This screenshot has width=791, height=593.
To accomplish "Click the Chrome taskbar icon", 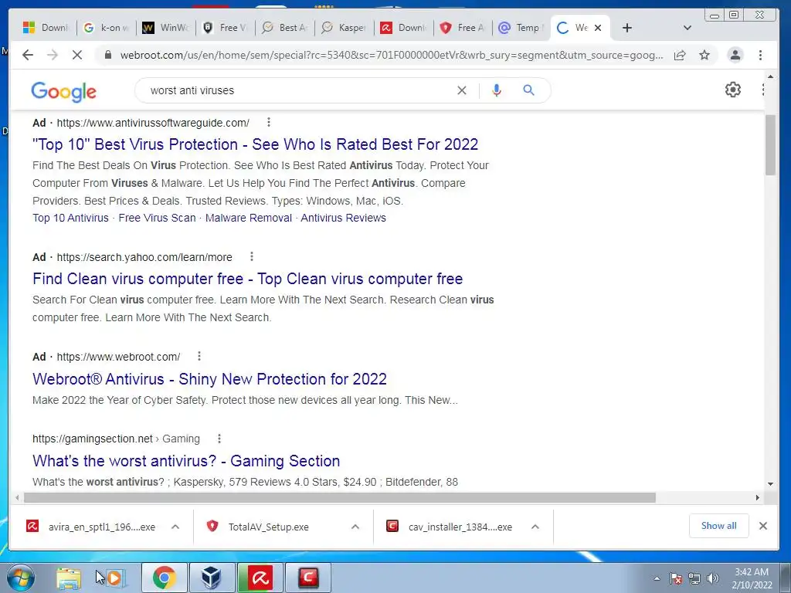I will click(x=164, y=578).
